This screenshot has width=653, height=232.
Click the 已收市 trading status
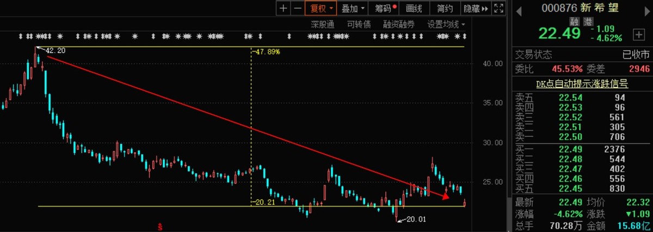click(x=636, y=55)
